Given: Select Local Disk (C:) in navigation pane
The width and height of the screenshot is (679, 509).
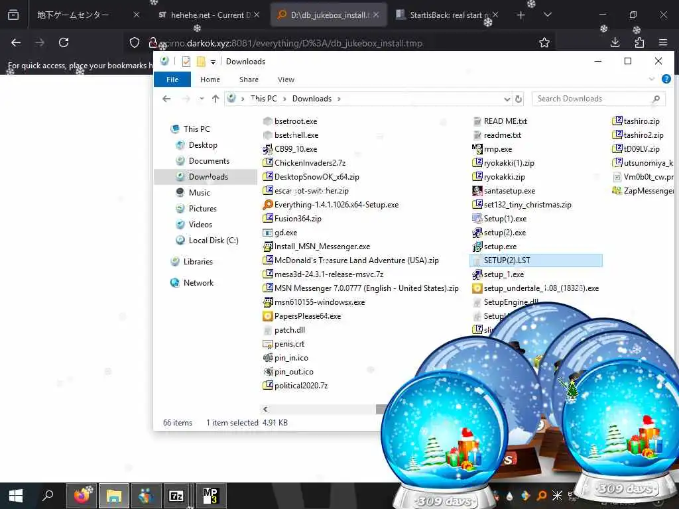Looking at the screenshot, I should [214, 241].
